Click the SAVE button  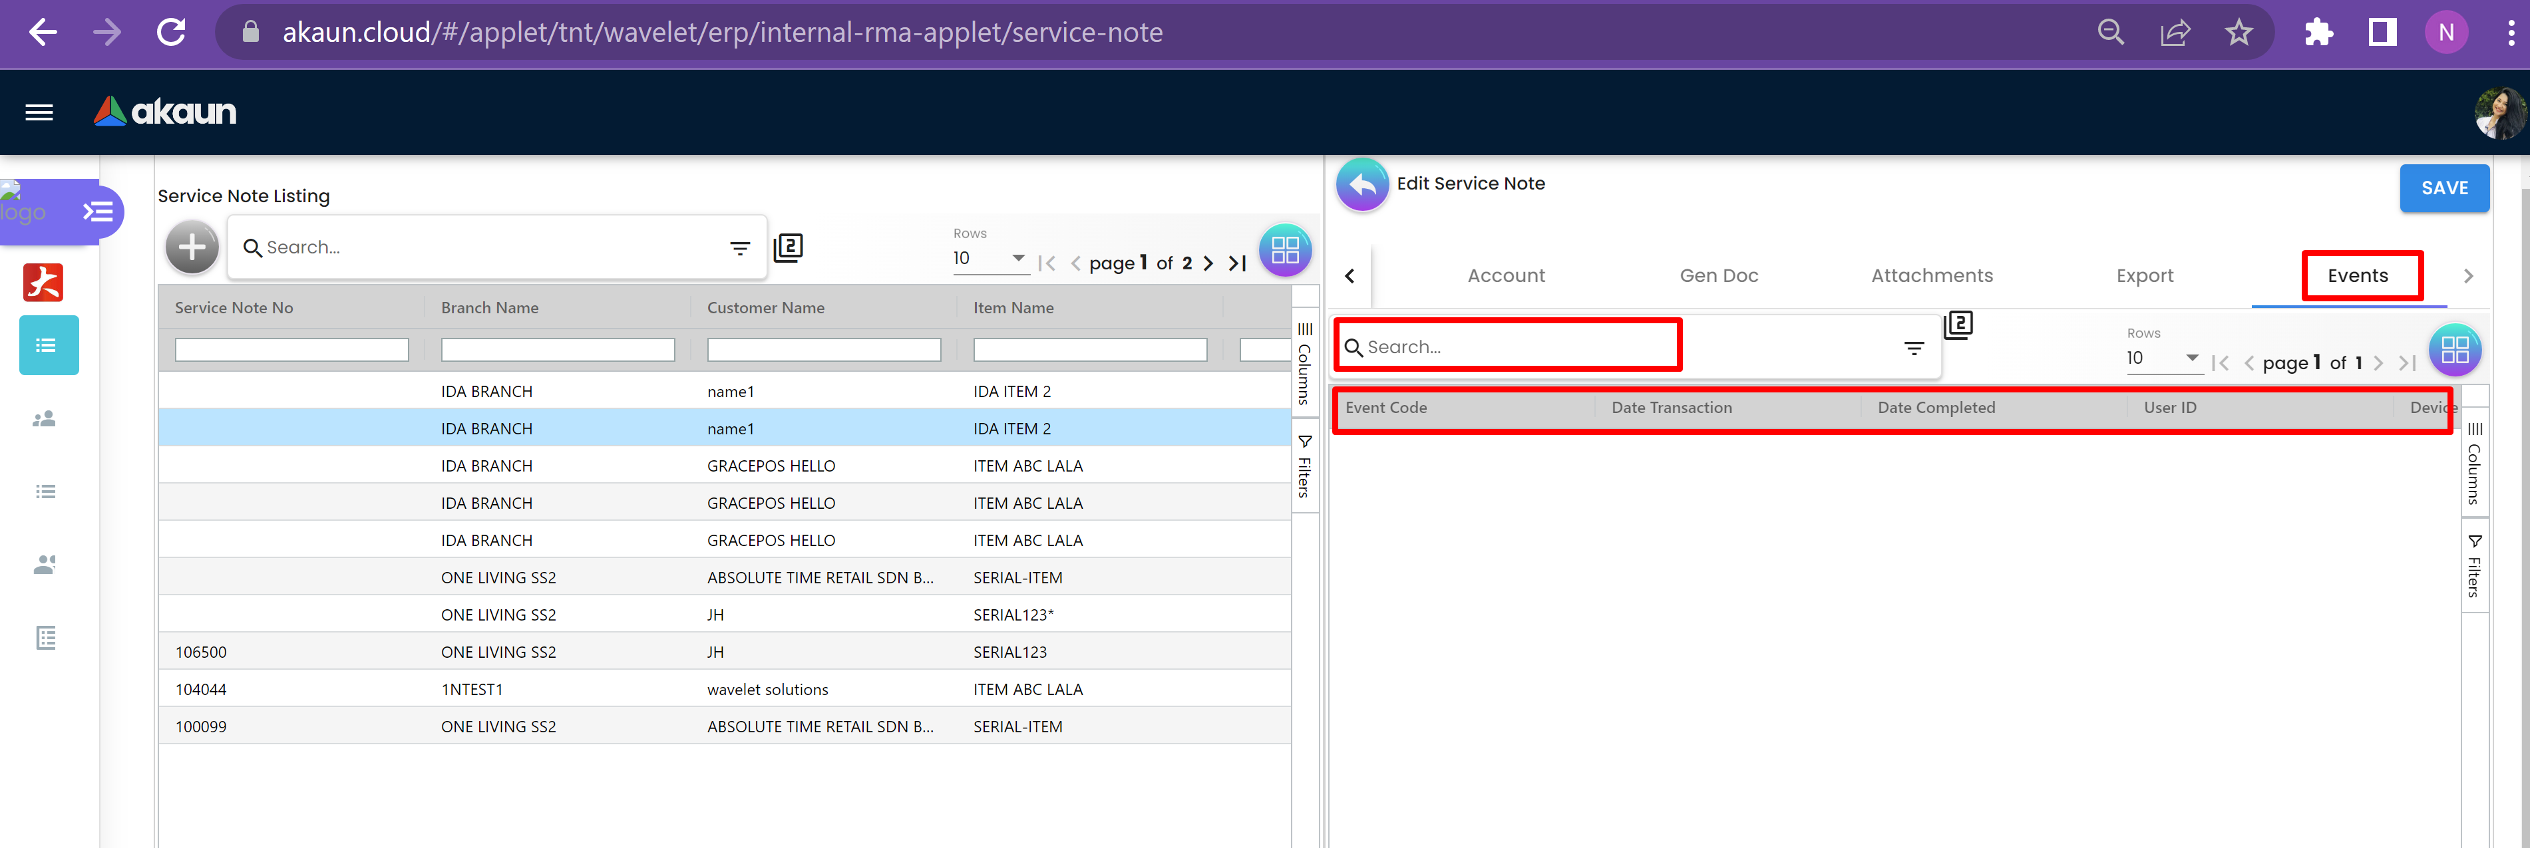click(2443, 188)
